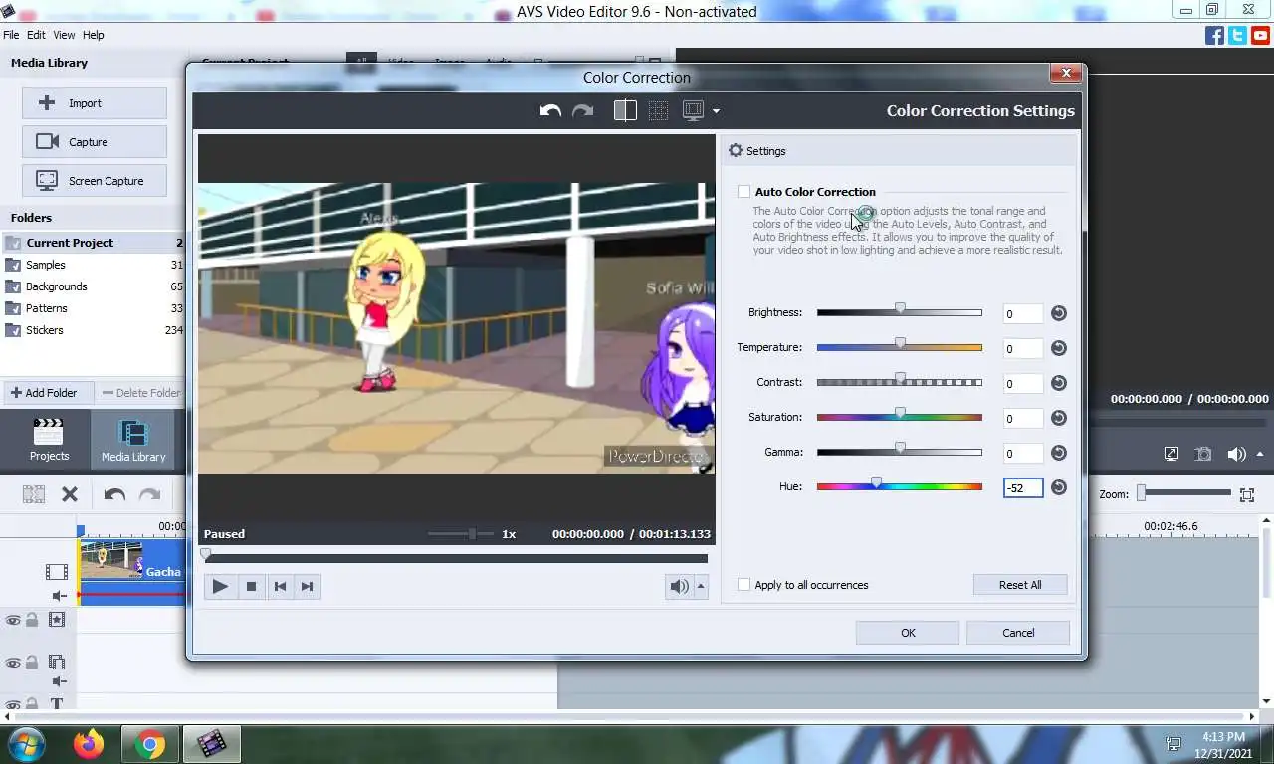Open the Facebook link icon

[1214, 36]
